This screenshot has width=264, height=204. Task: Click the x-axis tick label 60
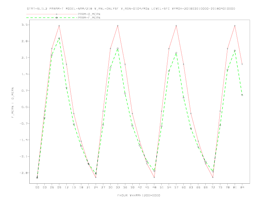tap(184, 187)
